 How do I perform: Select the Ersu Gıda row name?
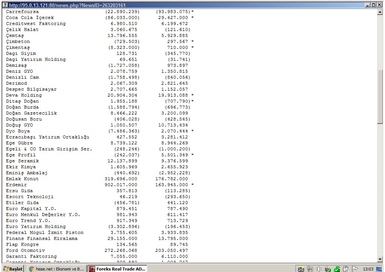[x=19, y=191]
